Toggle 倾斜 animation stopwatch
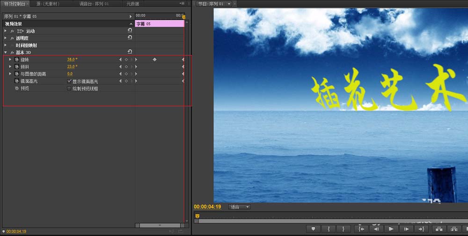 pyautogui.click(x=17, y=67)
